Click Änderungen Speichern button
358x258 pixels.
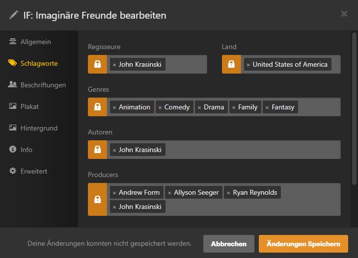tap(303, 244)
